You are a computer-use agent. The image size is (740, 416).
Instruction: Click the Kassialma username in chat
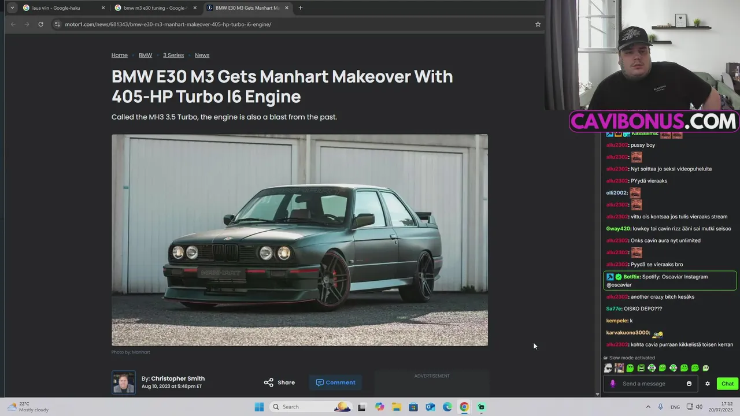[x=645, y=133]
